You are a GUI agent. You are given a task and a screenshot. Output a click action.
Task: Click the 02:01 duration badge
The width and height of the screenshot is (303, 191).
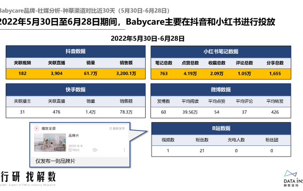pos(61,149)
